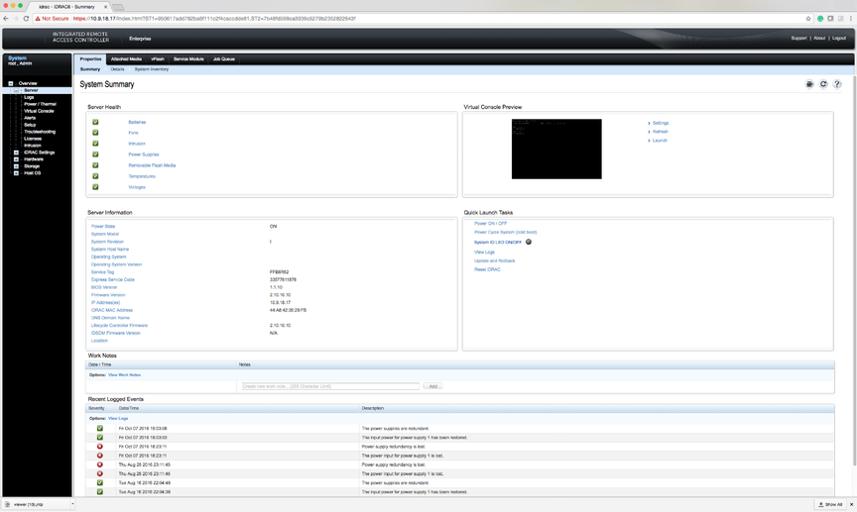Toggle server Power ON / OFF
The width and height of the screenshot is (857, 512).
490,224
